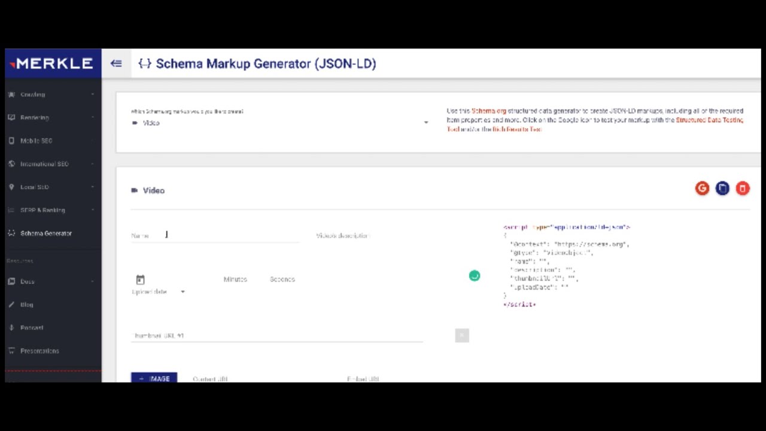Focus the Thumbnail URL #1 field
Image resolution: width=766 pixels, height=431 pixels.
277,335
